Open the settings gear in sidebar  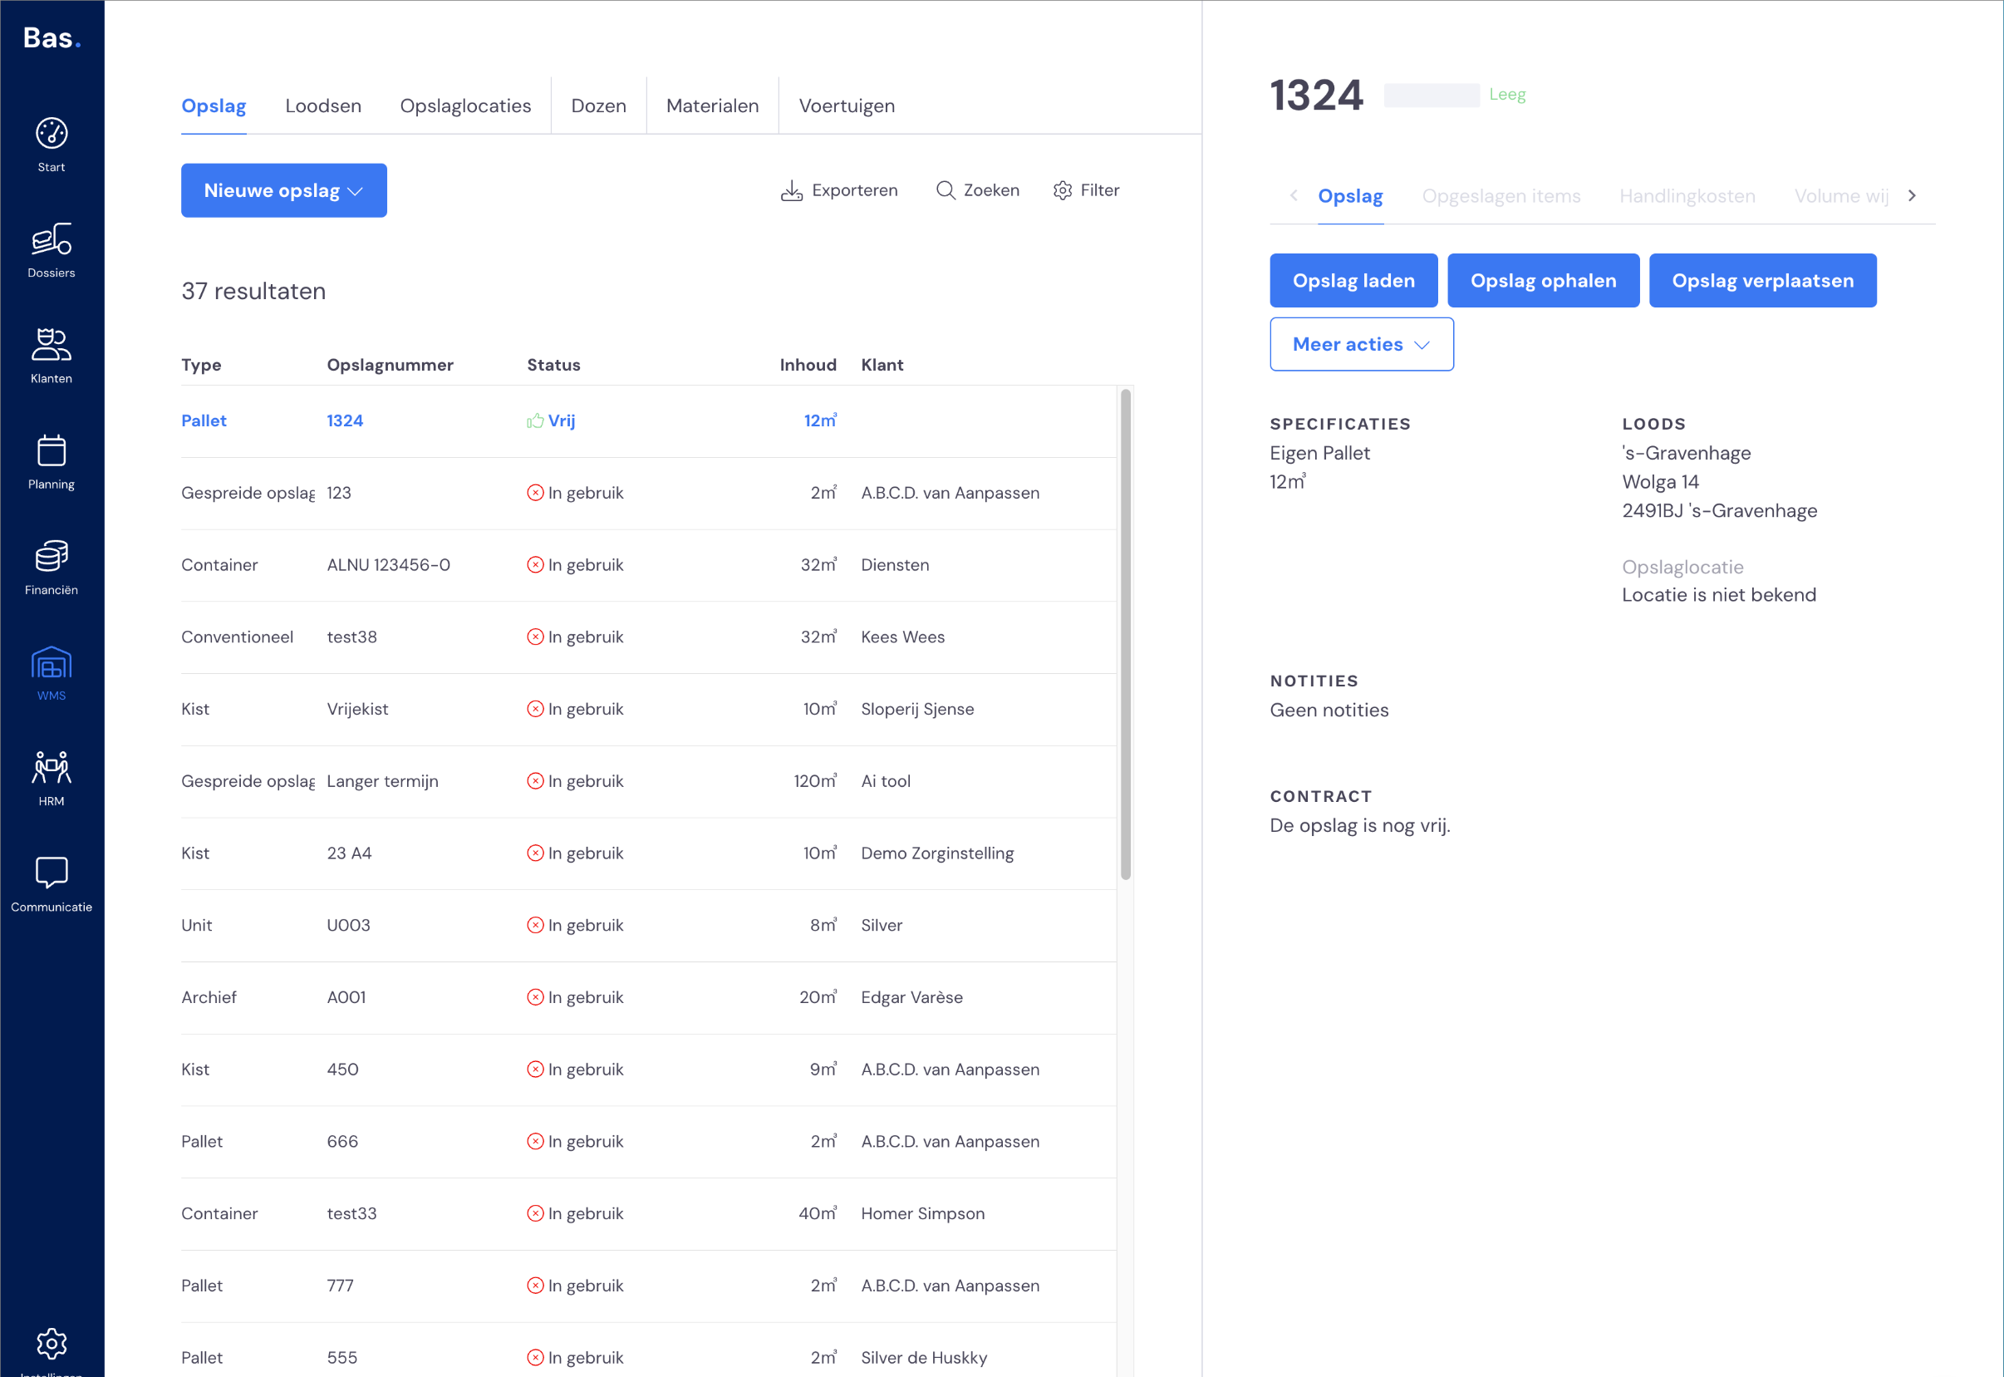pos(51,1344)
